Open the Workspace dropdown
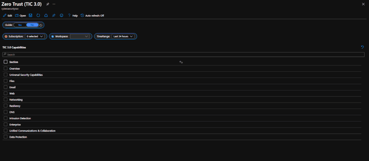Screen dimensions: 369x161 tap(79, 37)
